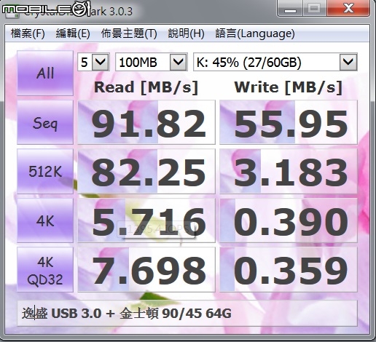Open the 佈景主題(T) menu
This screenshot has height=342, width=376.
pyautogui.click(x=129, y=33)
